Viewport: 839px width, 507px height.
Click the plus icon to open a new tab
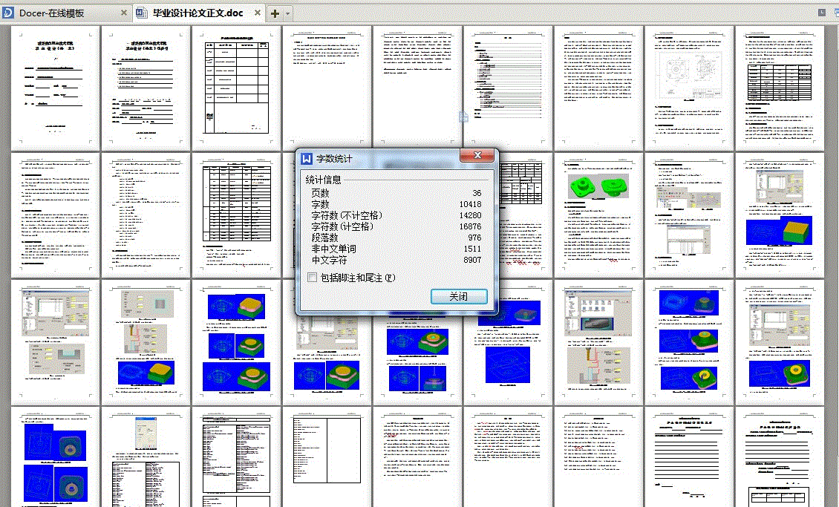(275, 13)
